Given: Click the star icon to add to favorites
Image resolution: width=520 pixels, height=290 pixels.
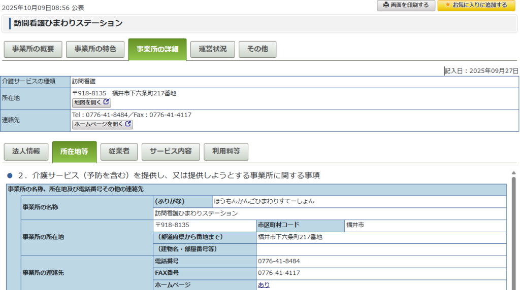Looking at the screenshot, I should click(447, 5).
